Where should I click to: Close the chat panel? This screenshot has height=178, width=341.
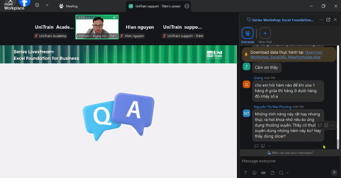335,20
